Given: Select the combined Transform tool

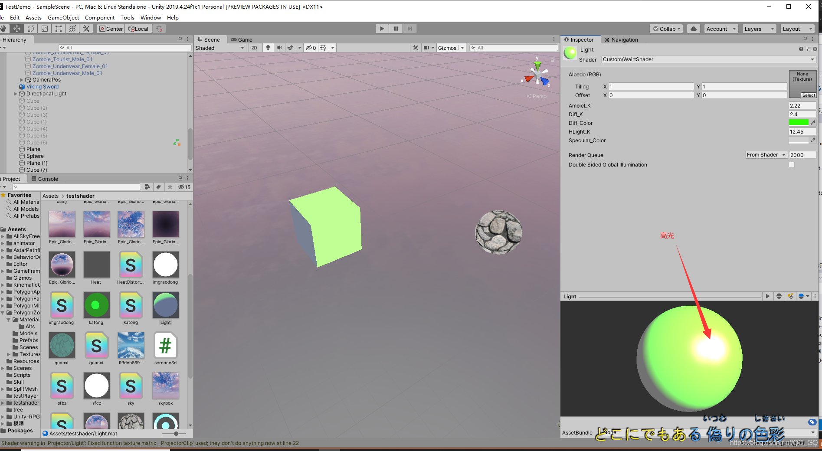Looking at the screenshot, I should 72,29.
